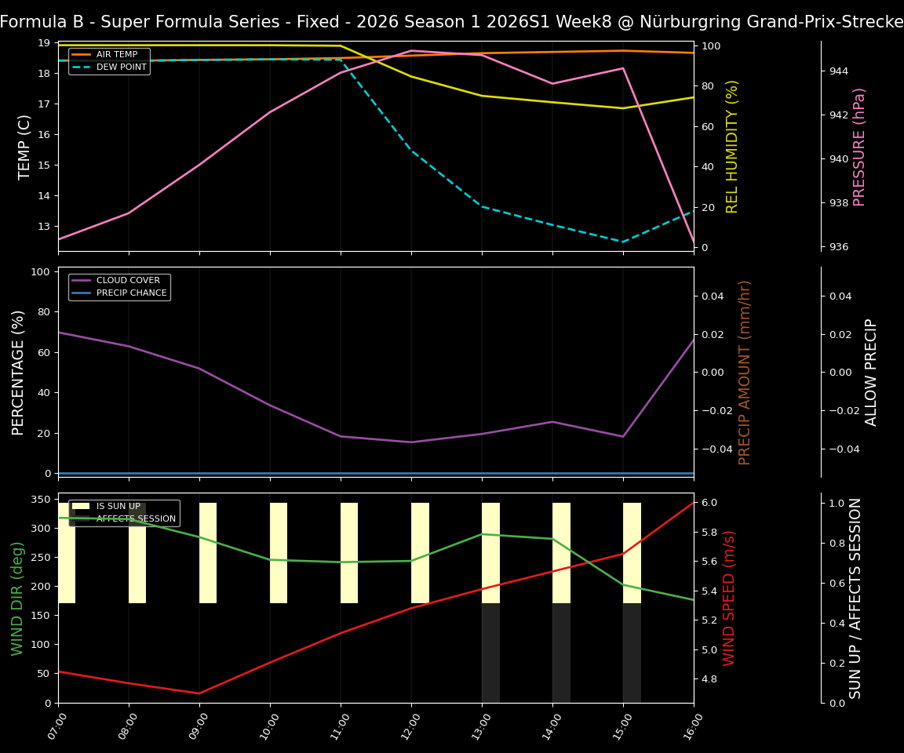Viewport: 904px width, 753px height.
Task: Open the cloud panel legend box
Action: click(x=120, y=286)
